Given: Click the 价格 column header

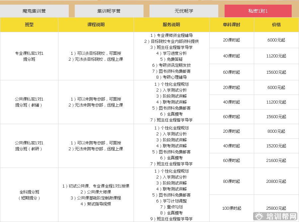Looking at the screenshot, I should coord(276,25).
